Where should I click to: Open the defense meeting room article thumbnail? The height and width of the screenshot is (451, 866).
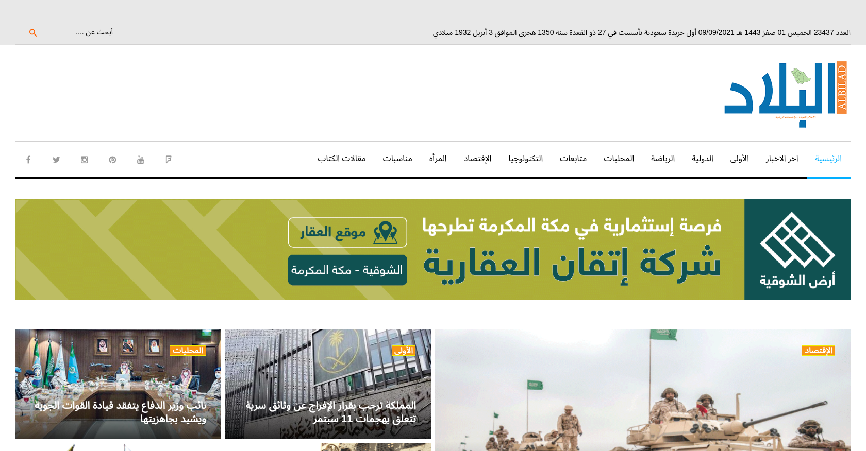[x=118, y=384]
